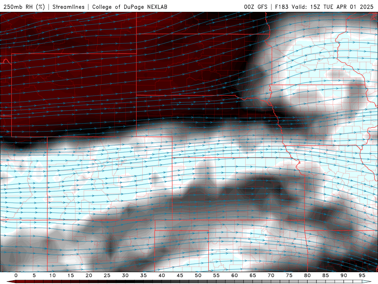Click the '85' legend value

pos(326,275)
